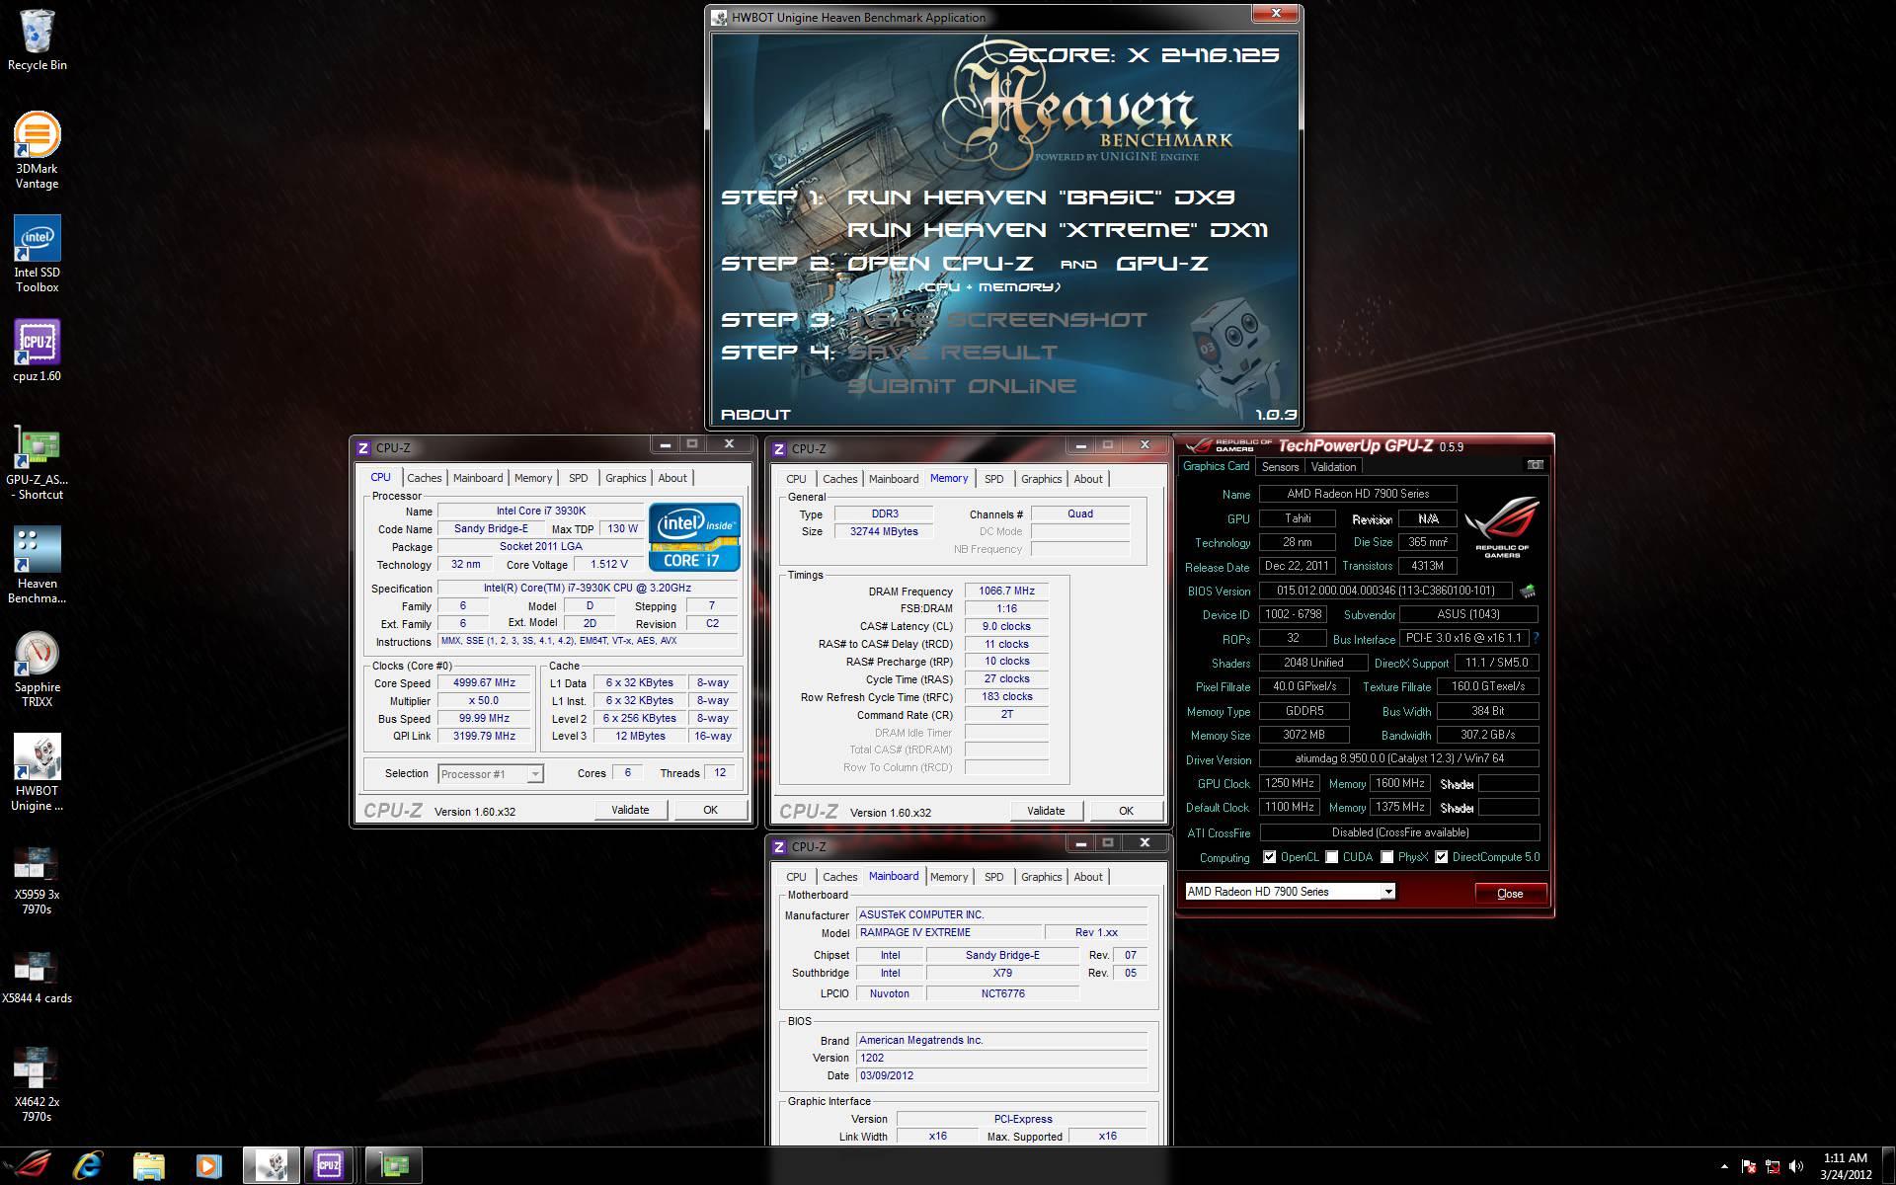This screenshot has width=1896, height=1185.
Task: Open CPU tab in the CPU-Z Memory window
Action: (796, 479)
